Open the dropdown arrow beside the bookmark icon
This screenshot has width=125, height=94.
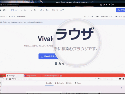coord(109,5)
